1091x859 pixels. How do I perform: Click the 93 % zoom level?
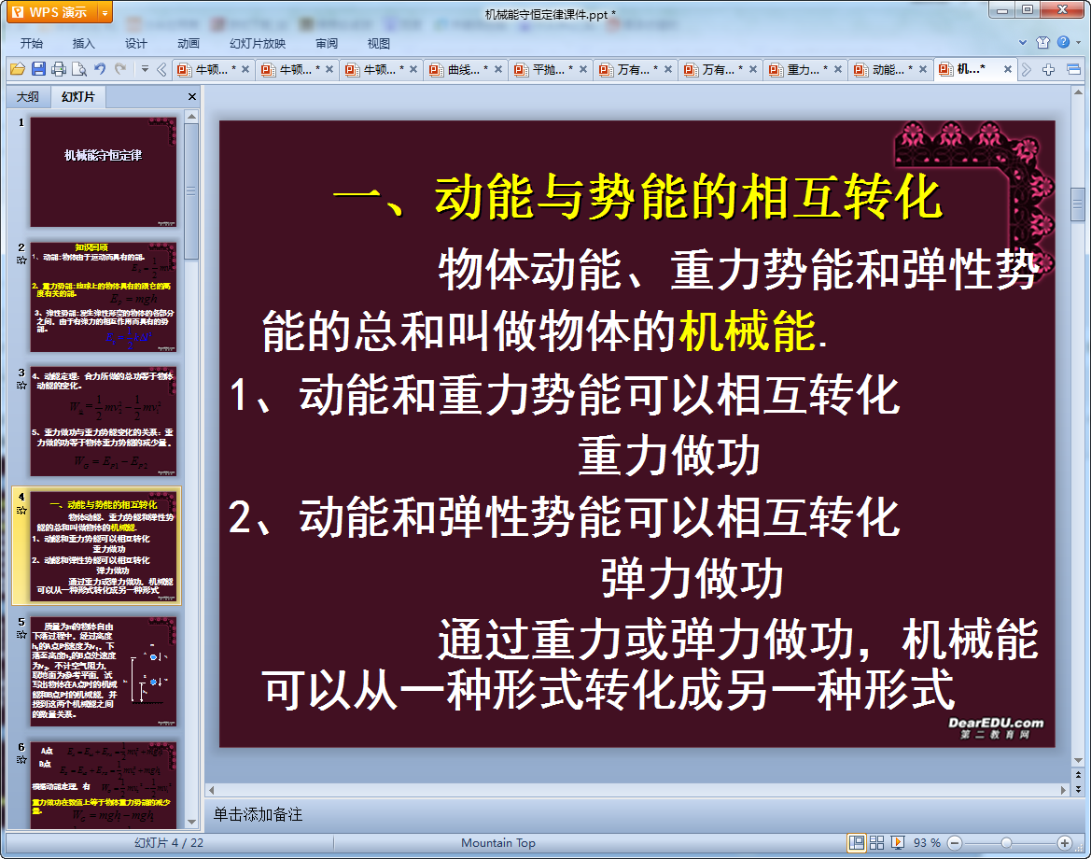(926, 843)
